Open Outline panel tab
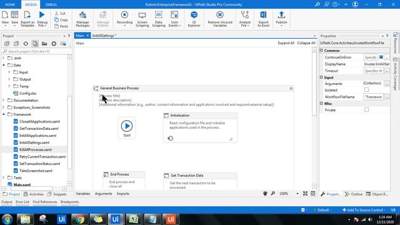 (x=354, y=194)
